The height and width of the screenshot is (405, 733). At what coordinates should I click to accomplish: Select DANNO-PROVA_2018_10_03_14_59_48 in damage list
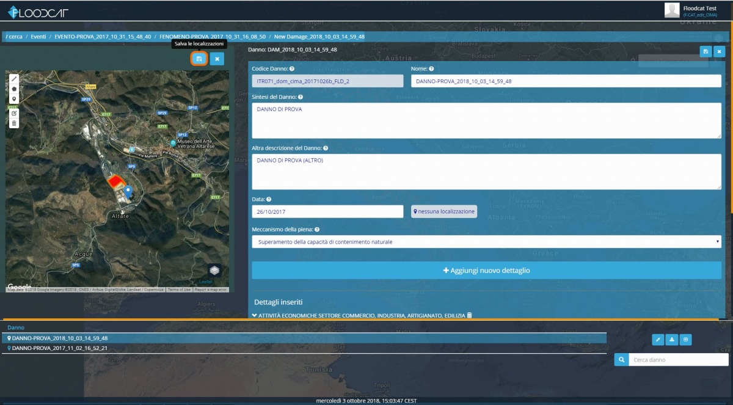pyautogui.click(x=304, y=338)
